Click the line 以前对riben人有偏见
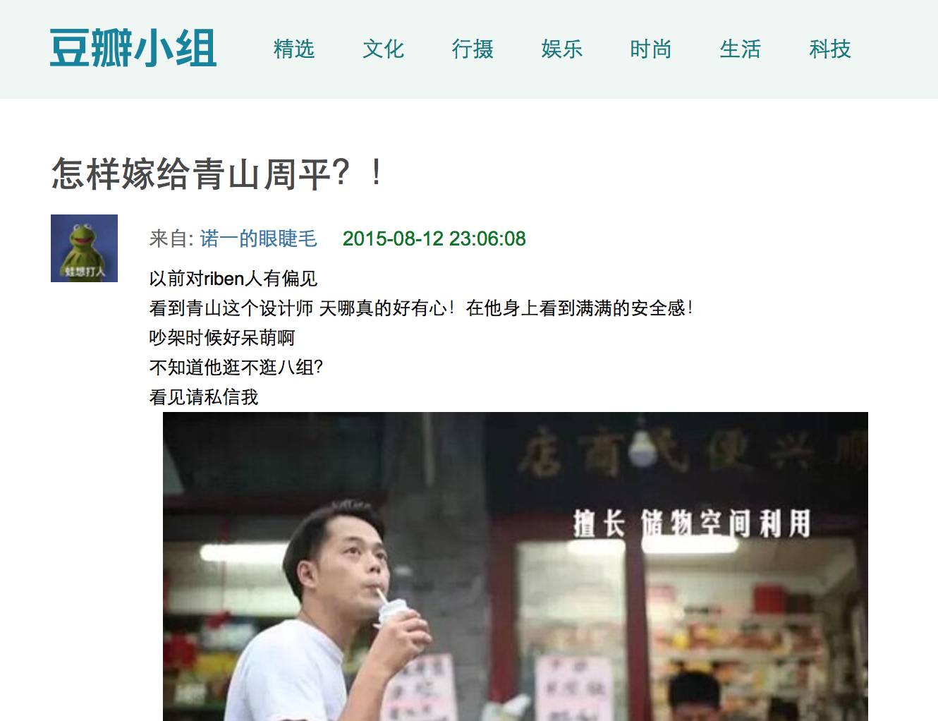Screen dimensions: 938x721 [233, 279]
